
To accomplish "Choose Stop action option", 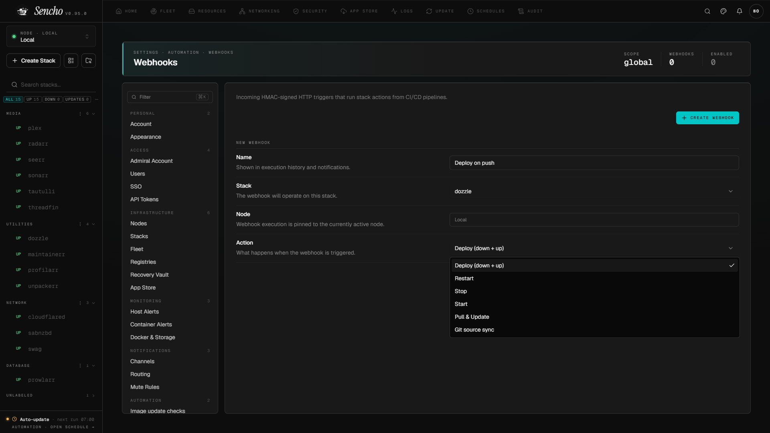I will click(x=594, y=291).
